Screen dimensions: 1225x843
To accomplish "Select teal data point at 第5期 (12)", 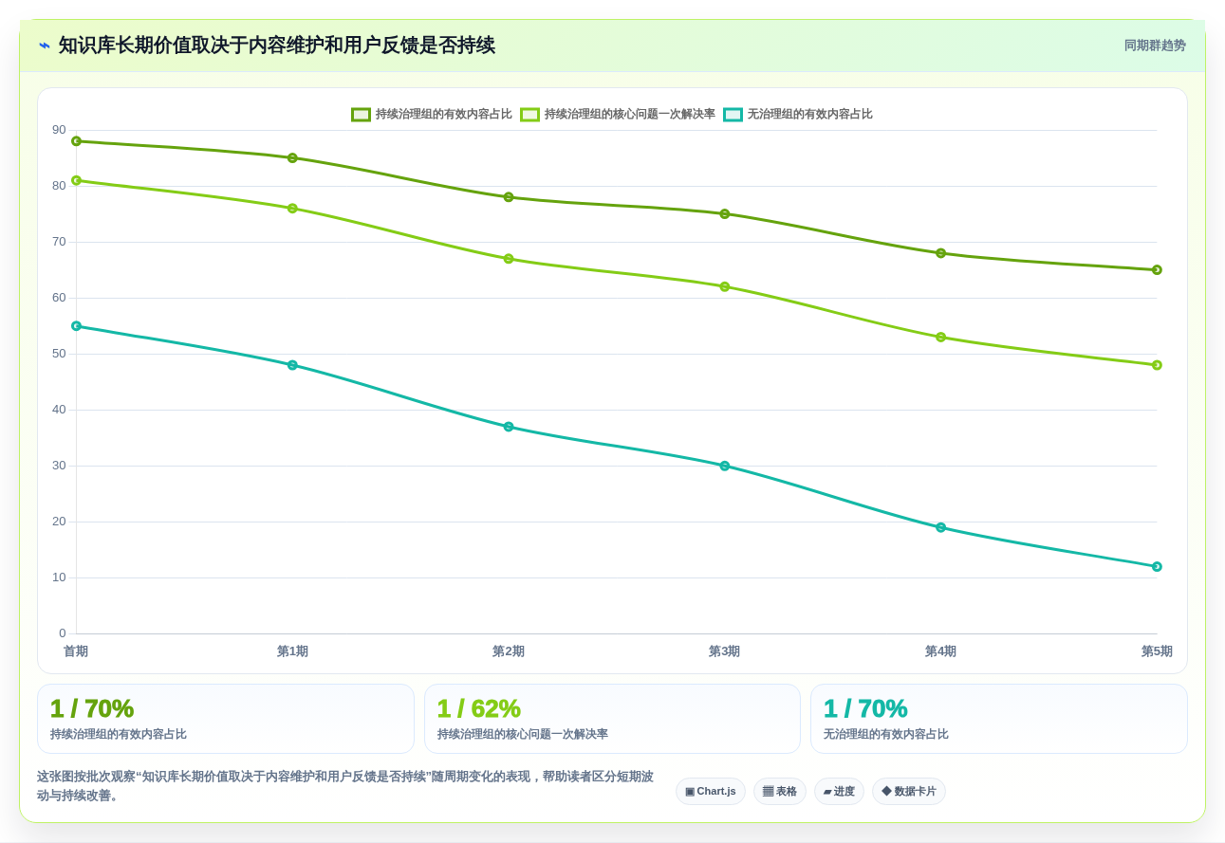I will (x=1157, y=567).
